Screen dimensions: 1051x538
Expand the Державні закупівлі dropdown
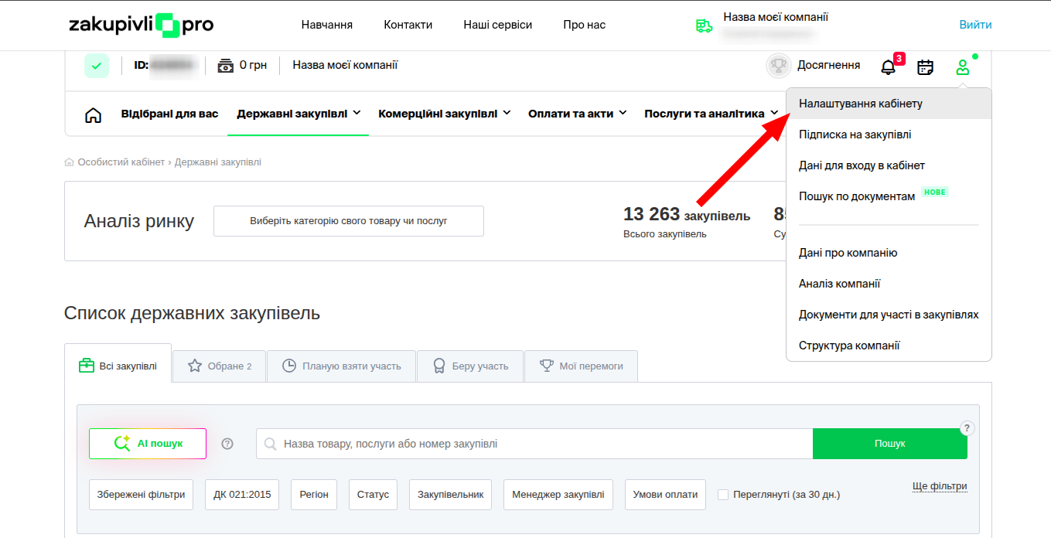(299, 114)
